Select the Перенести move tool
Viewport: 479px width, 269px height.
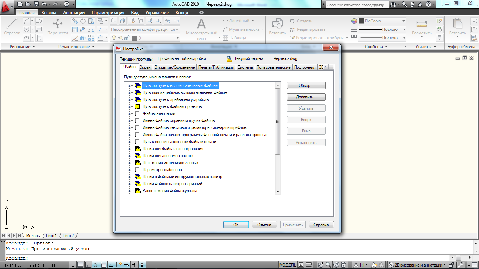point(58,27)
